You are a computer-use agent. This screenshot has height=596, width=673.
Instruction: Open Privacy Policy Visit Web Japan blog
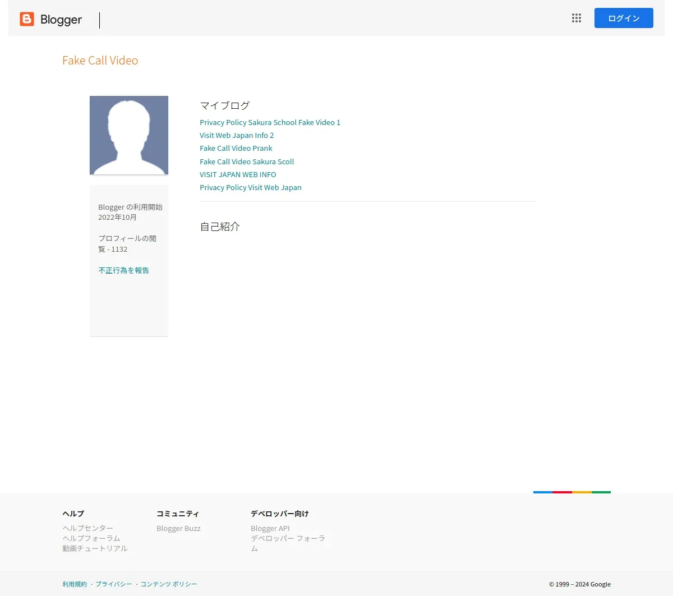click(251, 187)
